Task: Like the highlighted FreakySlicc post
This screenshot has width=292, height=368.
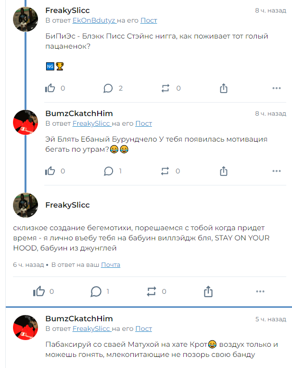Action: (x=38, y=291)
